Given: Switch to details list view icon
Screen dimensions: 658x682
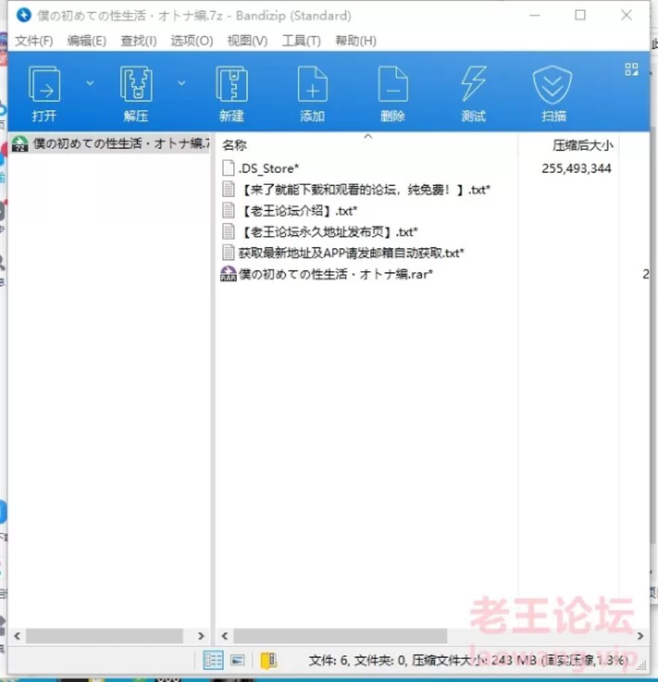Looking at the screenshot, I should [213, 660].
